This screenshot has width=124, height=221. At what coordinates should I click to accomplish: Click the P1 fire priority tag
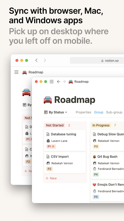(51, 147)
